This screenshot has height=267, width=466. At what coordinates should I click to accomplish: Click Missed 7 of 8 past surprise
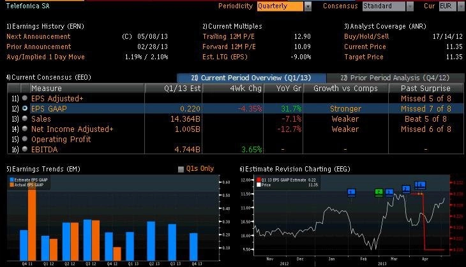(426, 109)
